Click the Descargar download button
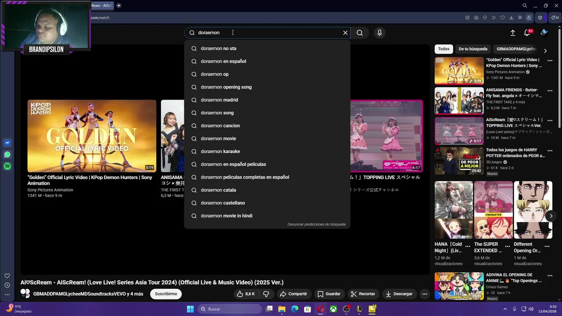The height and width of the screenshot is (316, 562). click(x=399, y=294)
